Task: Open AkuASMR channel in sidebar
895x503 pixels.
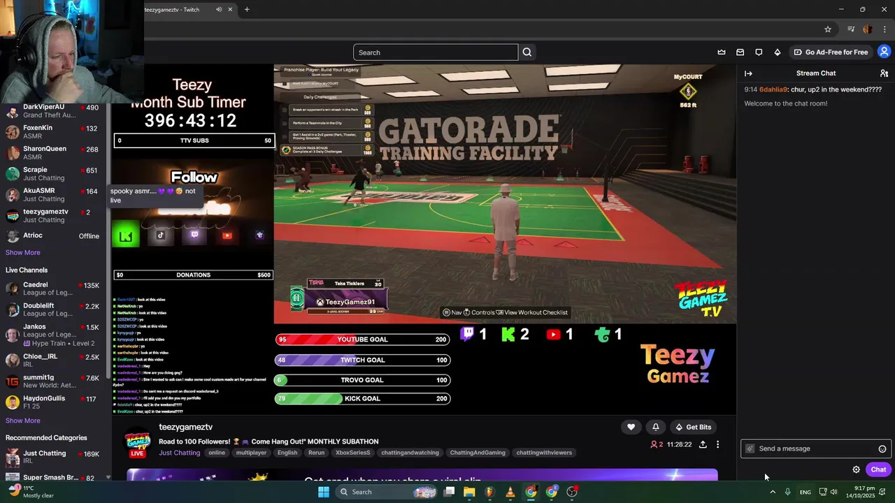Action: point(53,195)
